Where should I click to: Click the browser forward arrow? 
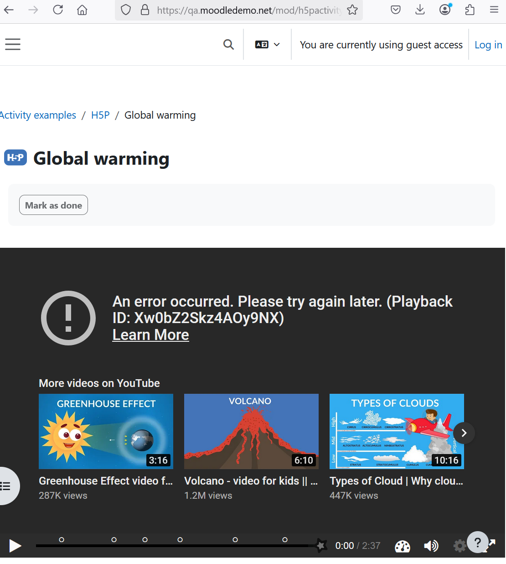[x=33, y=10]
